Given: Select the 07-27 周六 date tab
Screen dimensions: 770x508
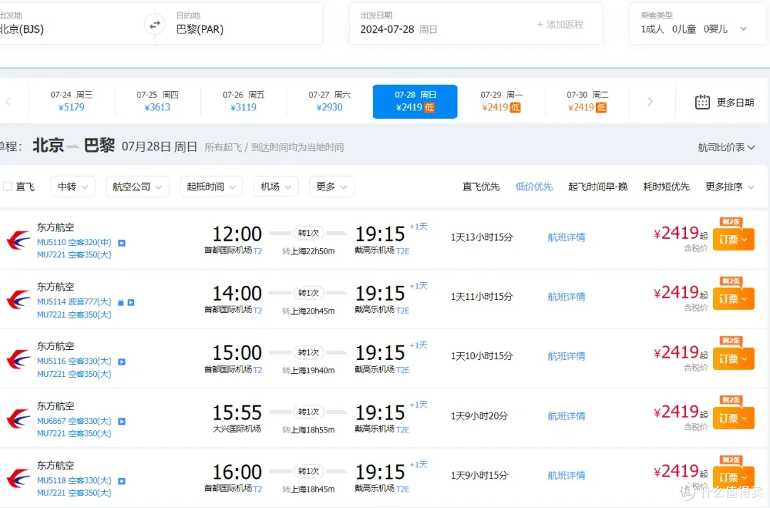Looking at the screenshot, I should pos(329,101).
